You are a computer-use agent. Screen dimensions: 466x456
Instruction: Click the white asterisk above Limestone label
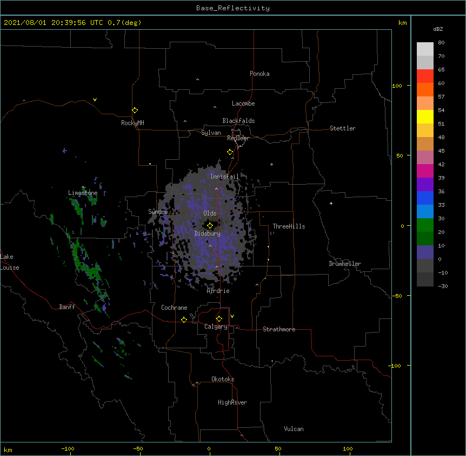pyautogui.click(x=83, y=187)
